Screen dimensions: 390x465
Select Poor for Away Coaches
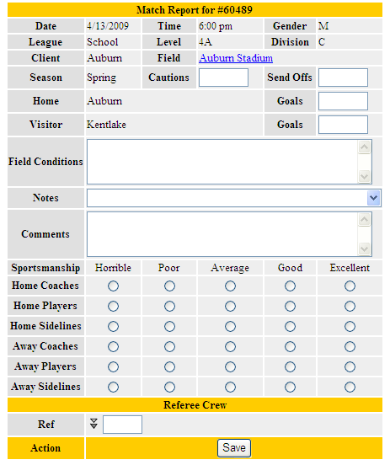(169, 346)
